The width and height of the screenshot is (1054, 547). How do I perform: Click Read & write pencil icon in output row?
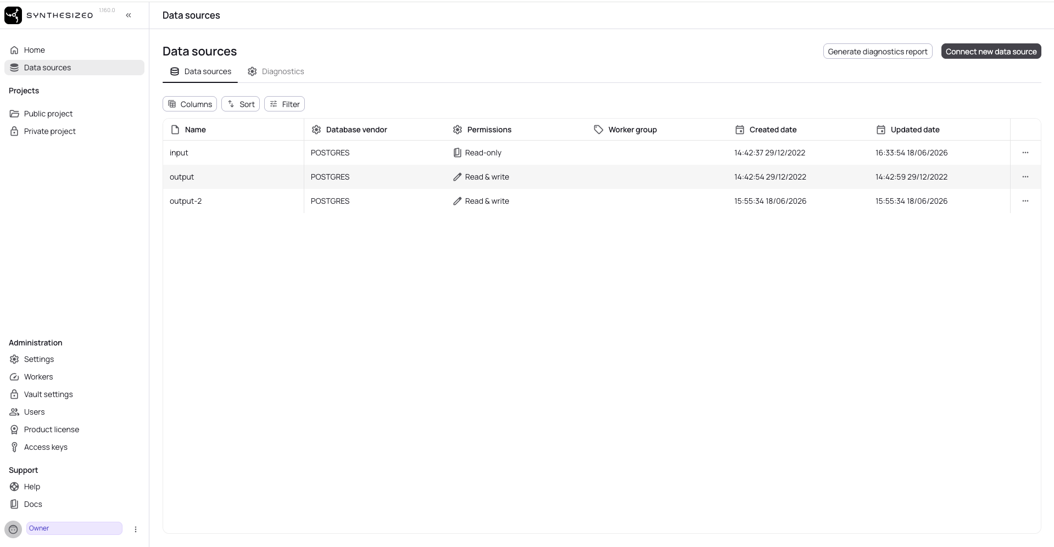[x=457, y=177]
